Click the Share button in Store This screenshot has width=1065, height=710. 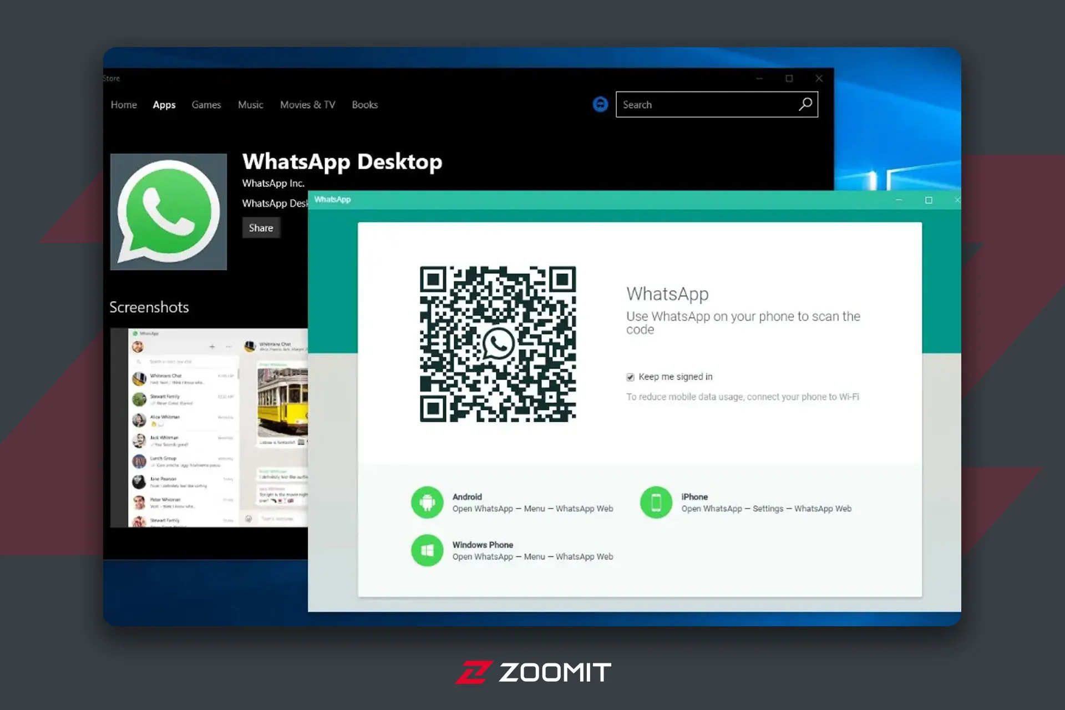261,228
